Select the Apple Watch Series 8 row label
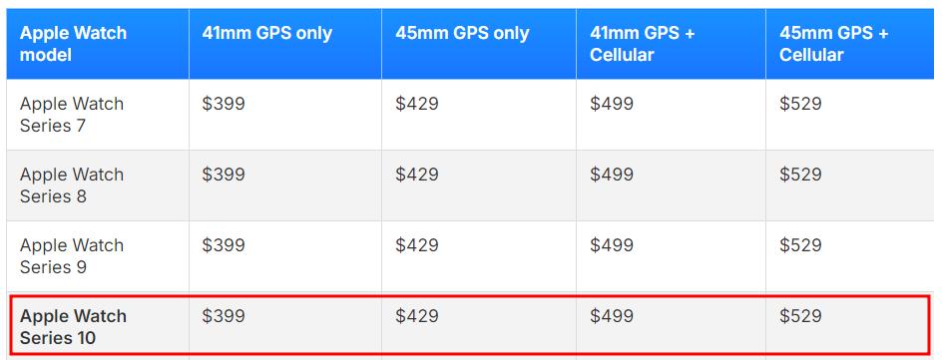The height and width of the screenshot is (360, 942). coord(72,185)
